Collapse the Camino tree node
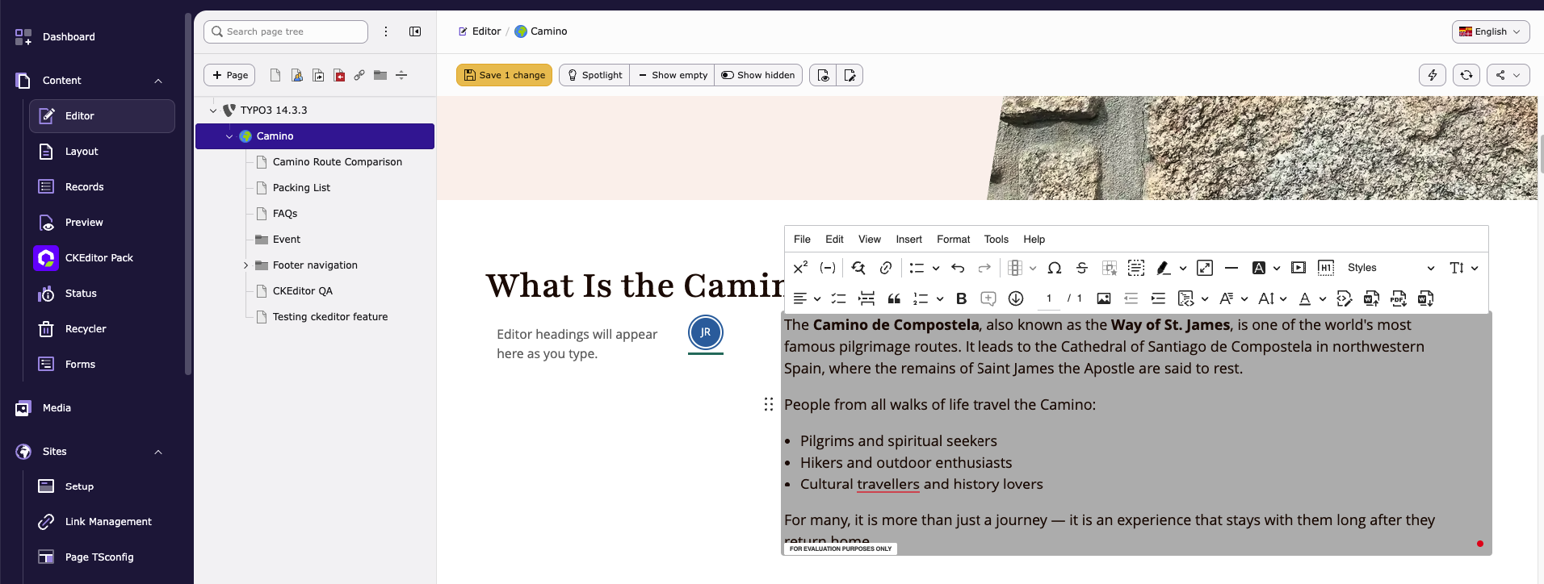Screen dimensions: 1544x584 pos(229,136)
